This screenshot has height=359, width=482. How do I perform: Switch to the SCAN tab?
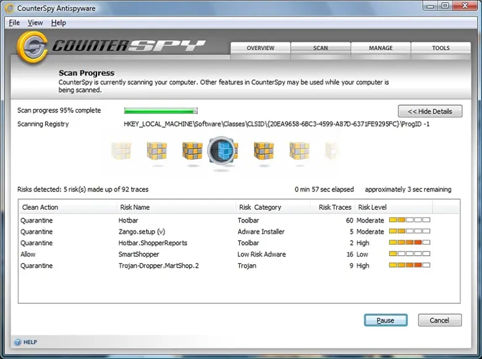point(320,48)
